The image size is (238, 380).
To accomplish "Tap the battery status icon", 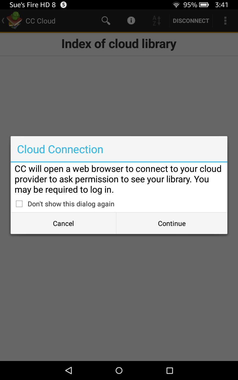I will pos(204,5).
